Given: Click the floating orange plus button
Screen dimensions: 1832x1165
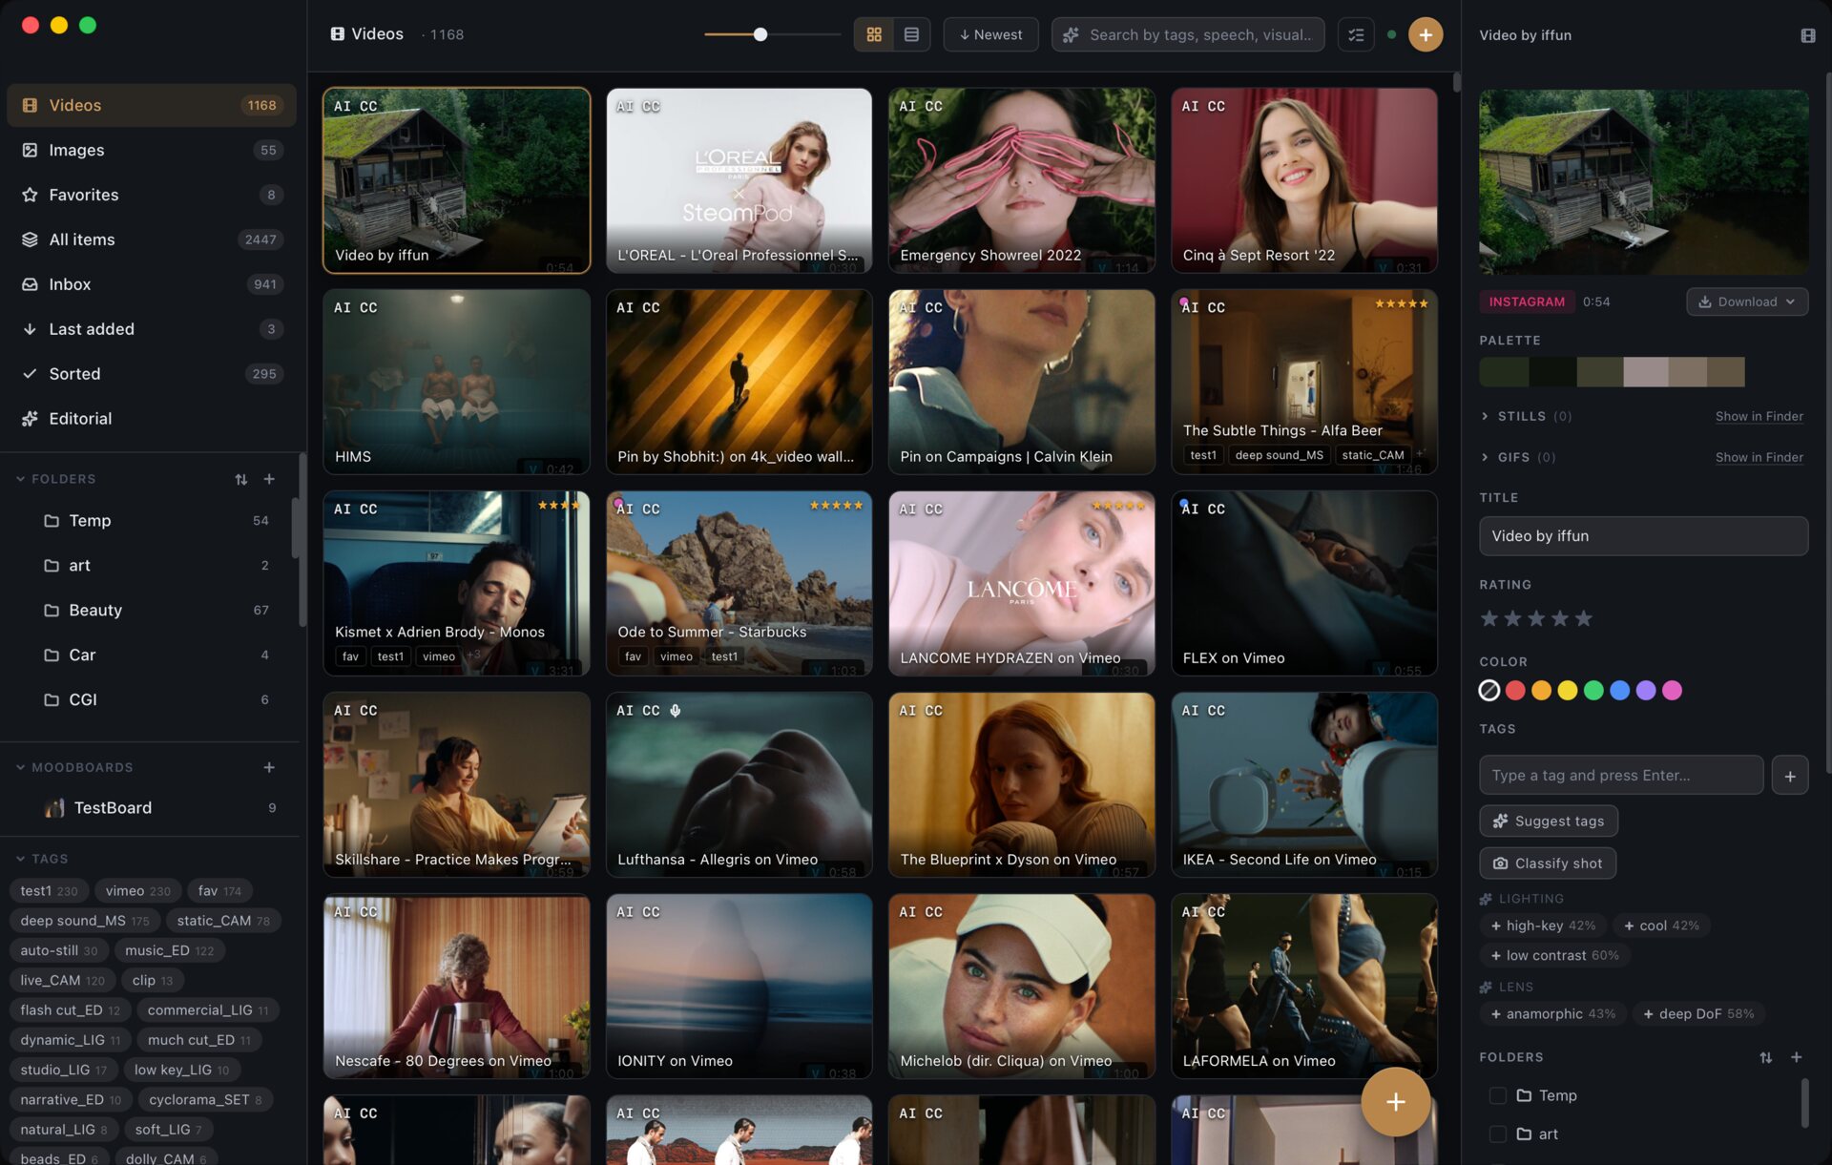Looking at the screenshot, I should [1395, 1102].
